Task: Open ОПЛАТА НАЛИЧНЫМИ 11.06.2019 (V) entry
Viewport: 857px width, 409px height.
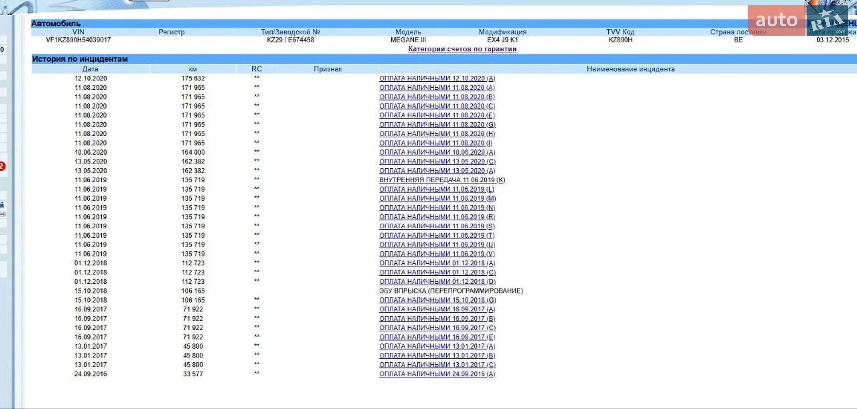Action: [x=437, y=254]
